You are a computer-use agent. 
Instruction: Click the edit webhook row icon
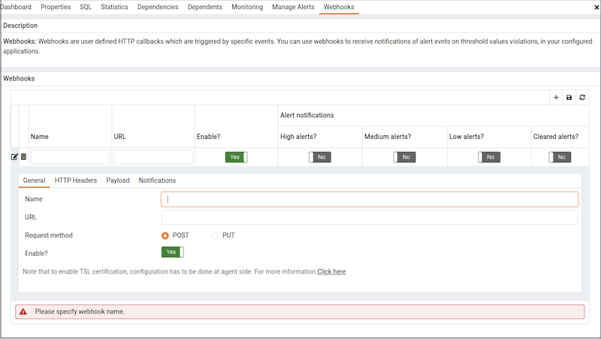(14, 157)
